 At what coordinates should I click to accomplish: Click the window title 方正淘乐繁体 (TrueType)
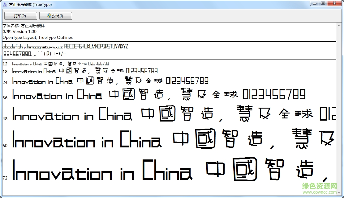coord(30,5)
